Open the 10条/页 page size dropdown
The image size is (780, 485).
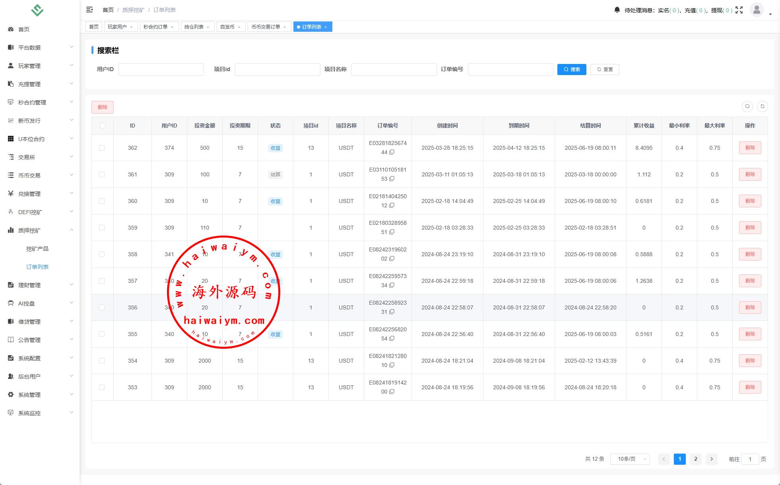click(630, 459)
